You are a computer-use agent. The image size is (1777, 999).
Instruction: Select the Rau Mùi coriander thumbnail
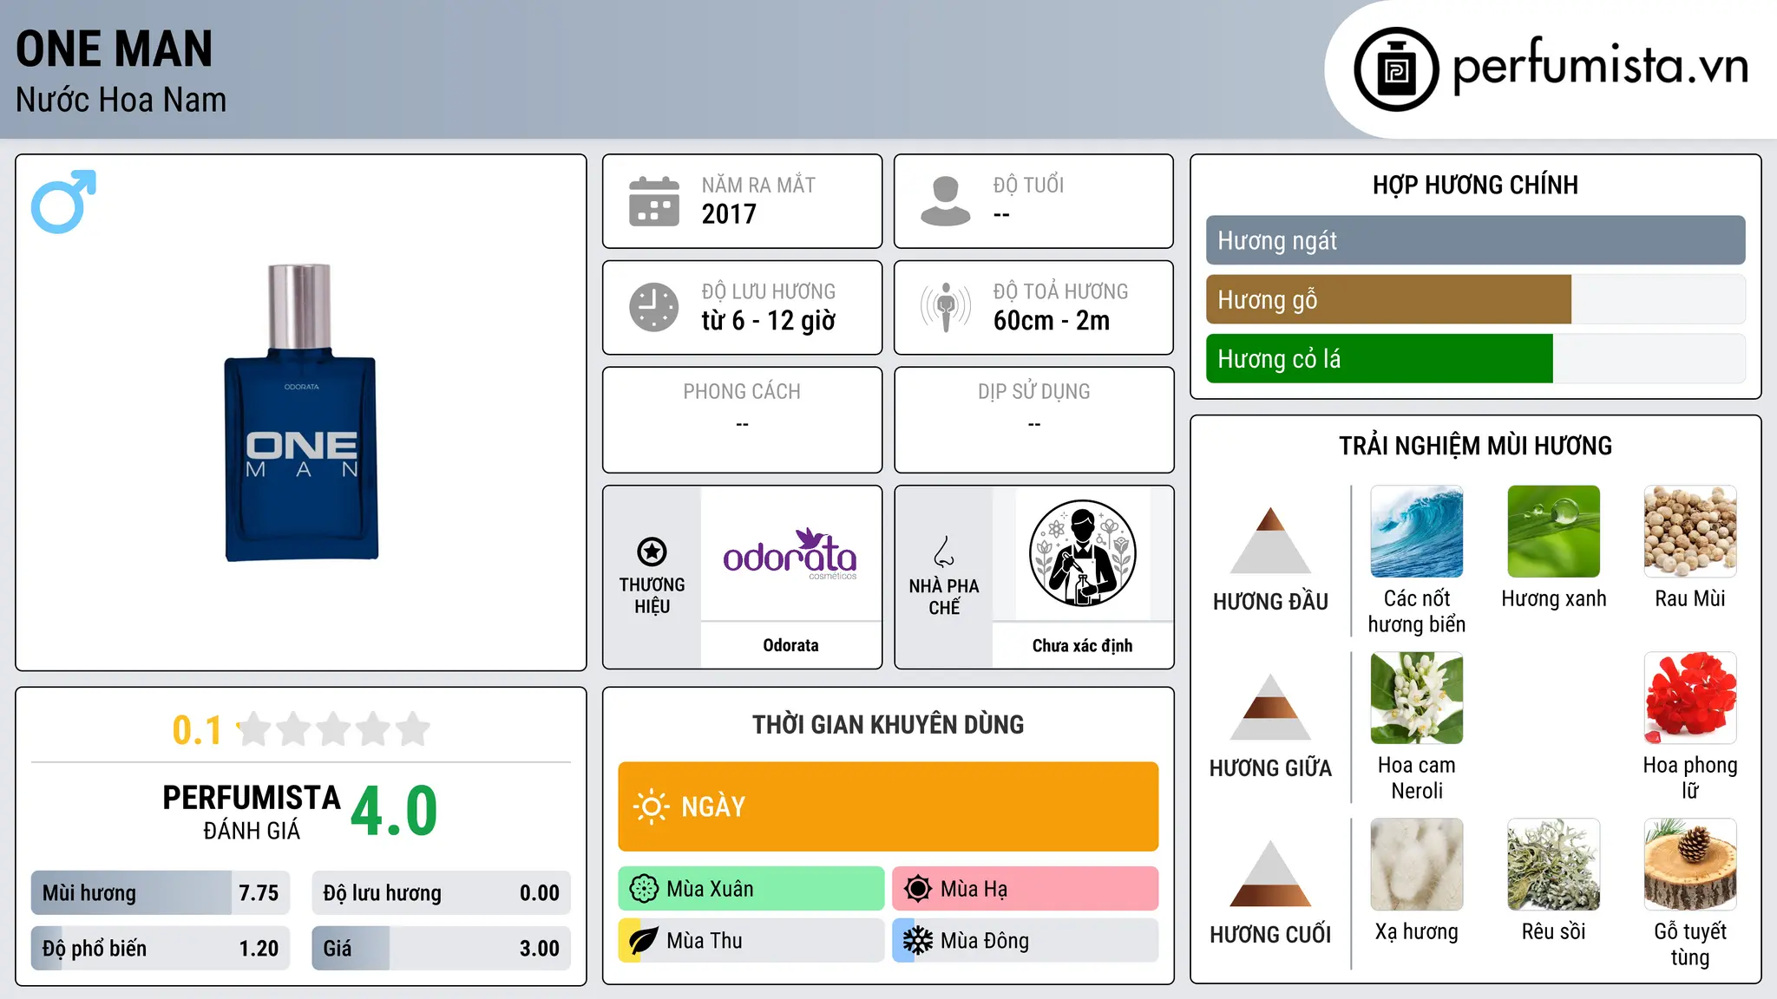(x=1690, y=532)
